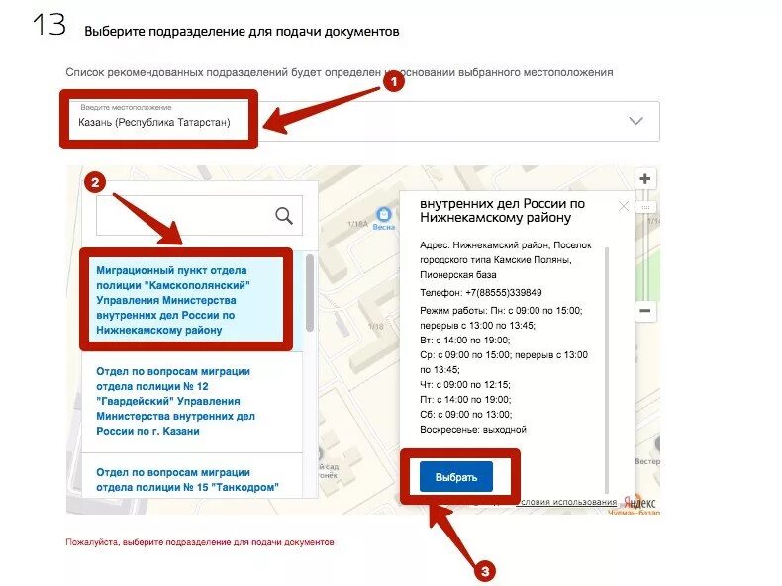The width and height of the screenshot is (782, 586).
Task: Click the department search input field
Action: point(199,215)
